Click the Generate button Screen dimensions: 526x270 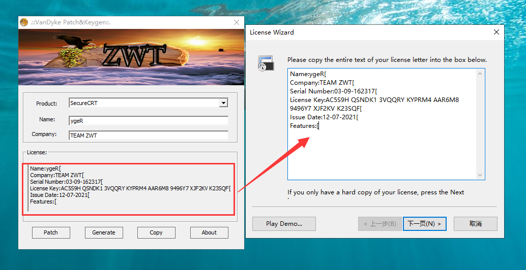pyautogui.click(x=104, y=232)
